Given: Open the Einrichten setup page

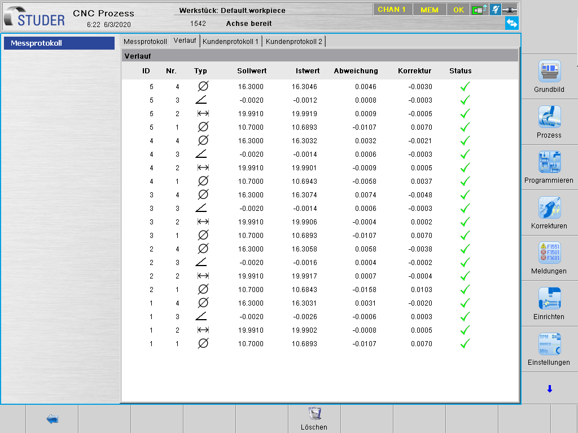Looking at the screenshot, I should [x=549, y=304].
